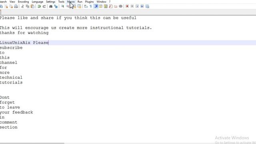Copy selection using the toolbar Copy icon
The image size is (256, 144).
click(x=28, y=6)
